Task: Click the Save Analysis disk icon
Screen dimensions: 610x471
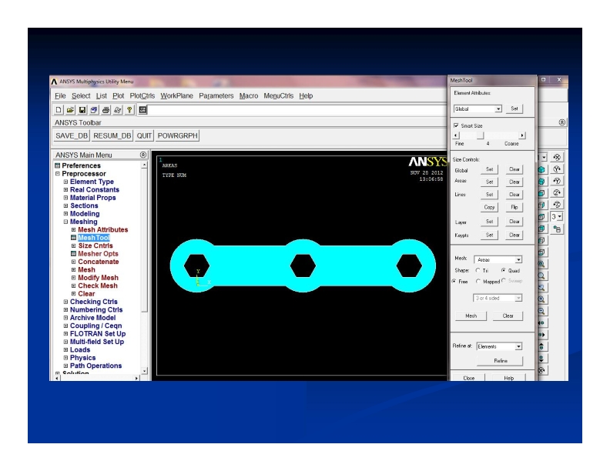Action: pyautogui.click(x=82, y=110)
